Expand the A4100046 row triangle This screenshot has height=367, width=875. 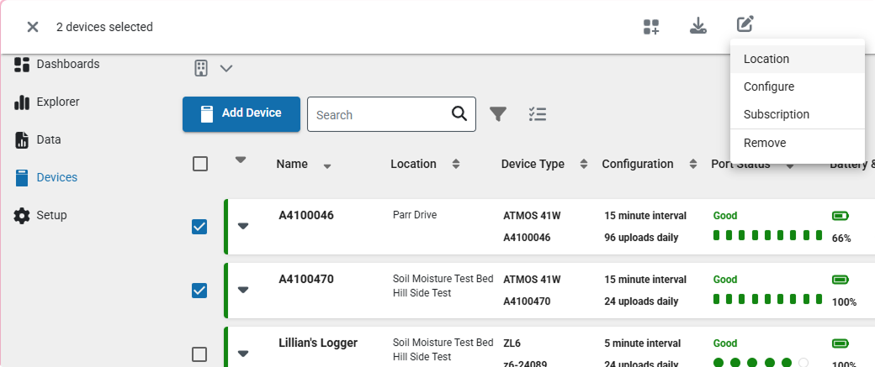243,226
